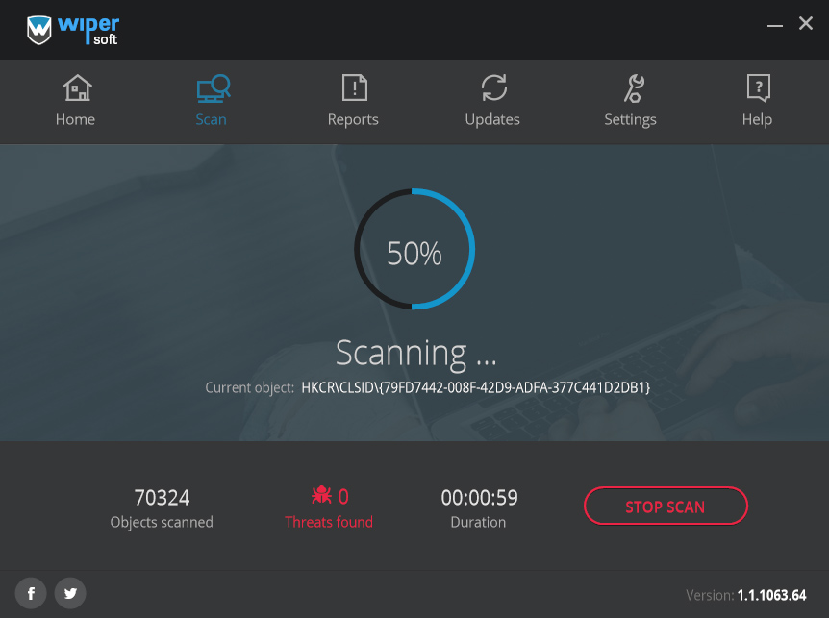
Task: Switch to the Home tab
Action: coord(75,101)
